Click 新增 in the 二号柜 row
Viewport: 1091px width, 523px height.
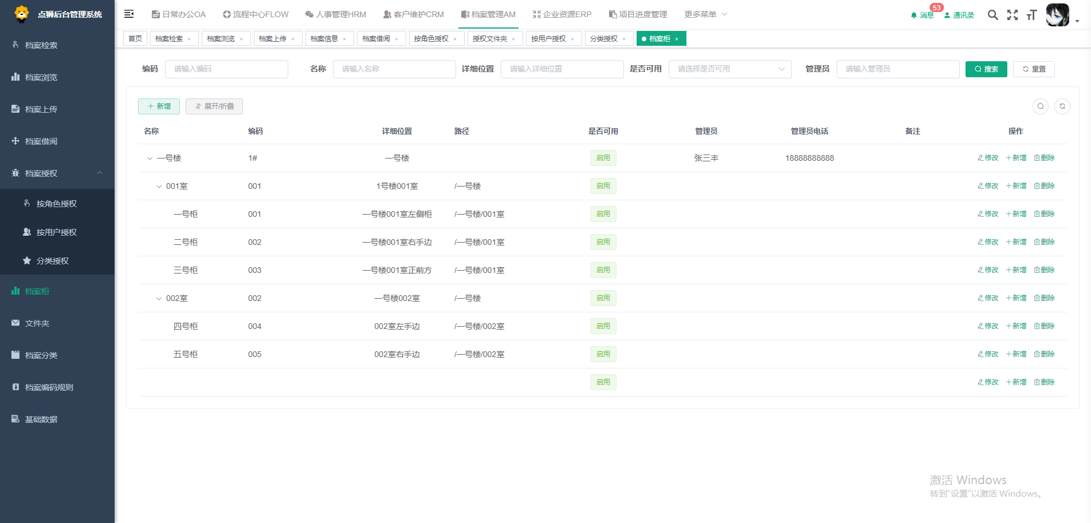click(1016, 242)
